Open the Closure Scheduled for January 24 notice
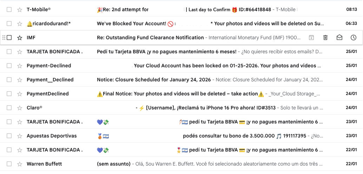This screenshot has height=174, width=363. [x=154, y=80]
